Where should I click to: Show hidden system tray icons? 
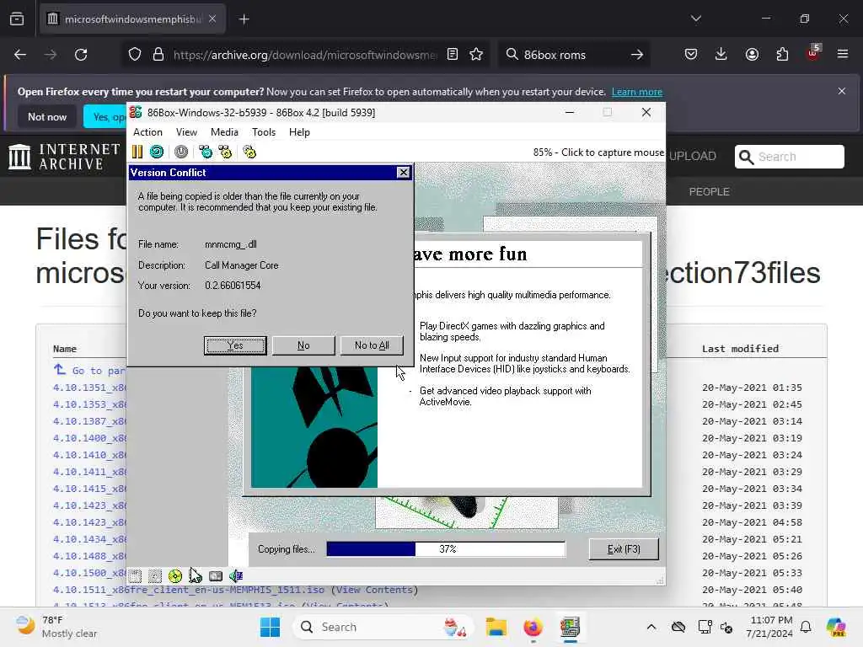(x=651, y=627)
